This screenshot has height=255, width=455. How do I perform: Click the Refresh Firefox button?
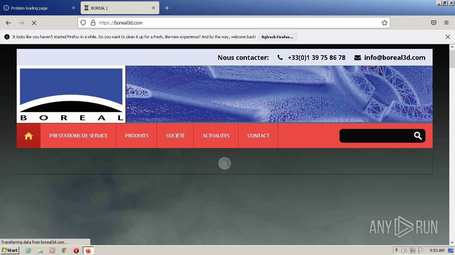click(277, 37)
